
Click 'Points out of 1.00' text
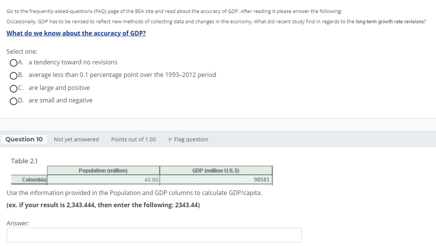coord(133,139)
